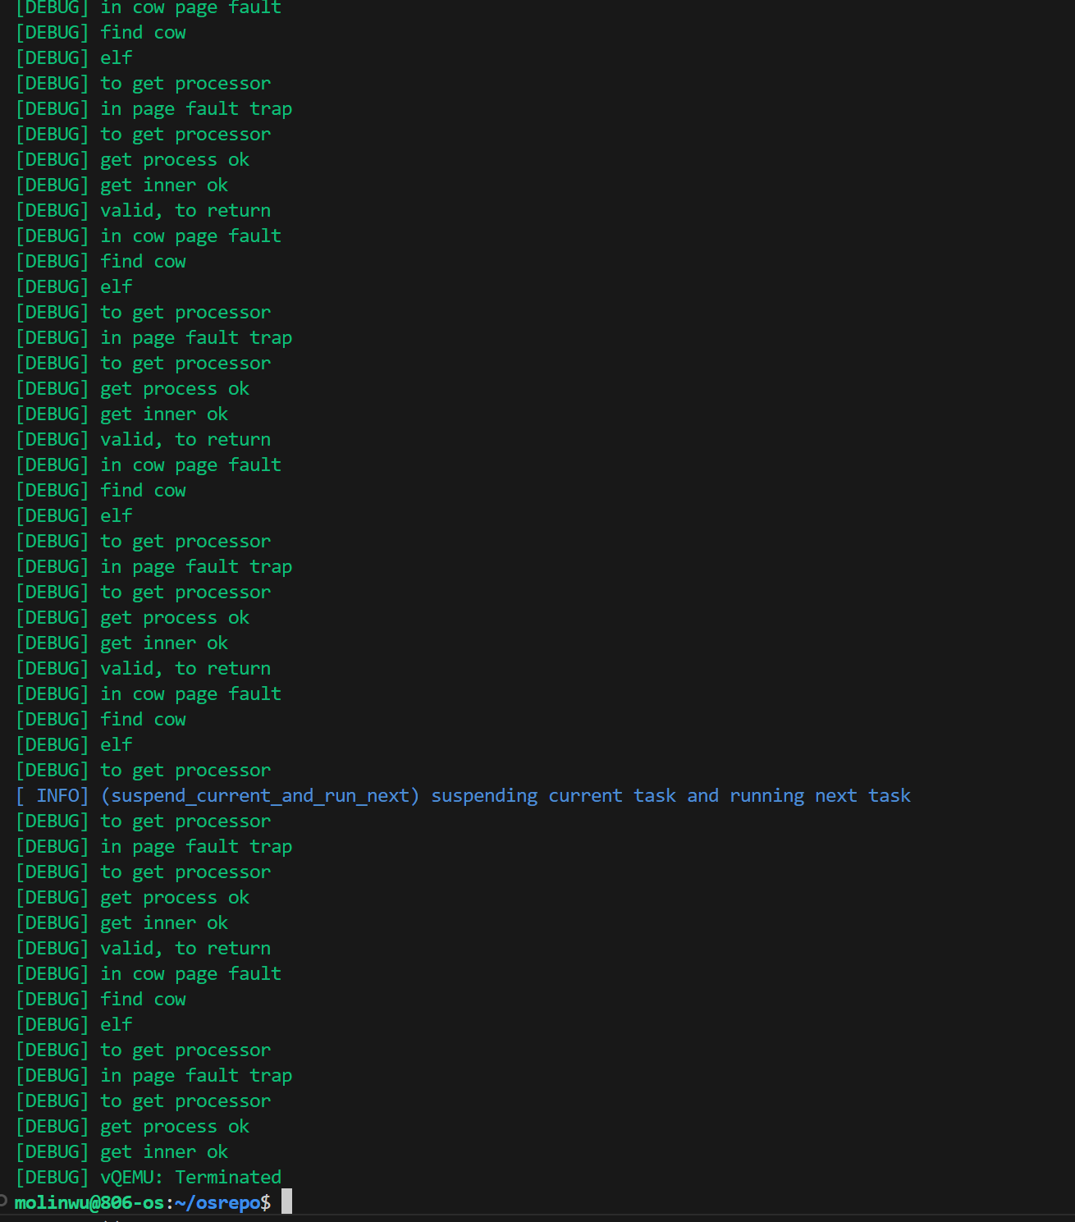Click the vQEMU: Terminated message
The height and width of the screenshot is (1222, 1075).
click(190, 1177)
